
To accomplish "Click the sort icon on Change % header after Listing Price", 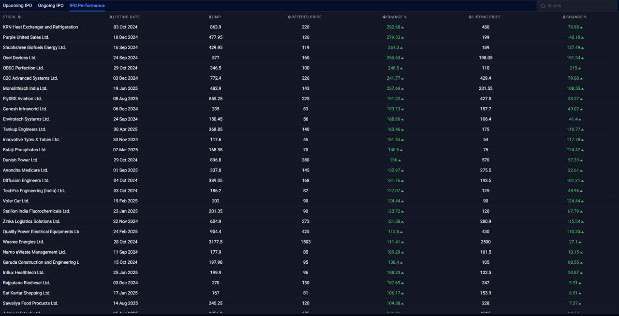I will tap(564, 17).
